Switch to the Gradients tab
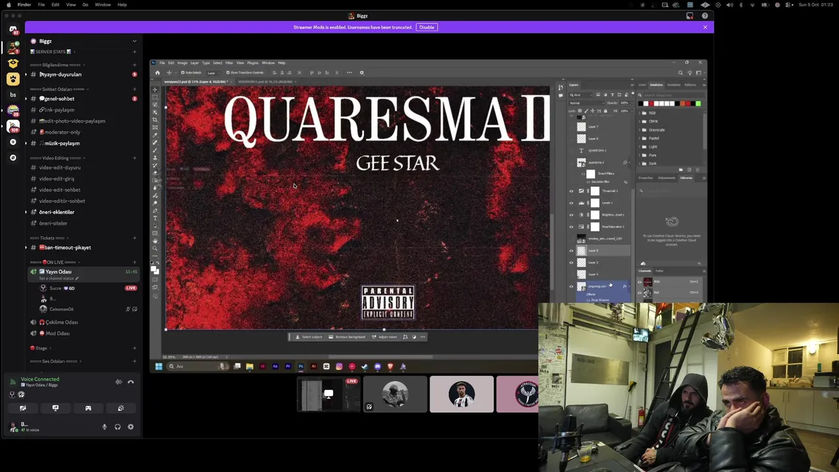This screenshot has width=839, height=472. pyautogui.click(x=674, y=85)
